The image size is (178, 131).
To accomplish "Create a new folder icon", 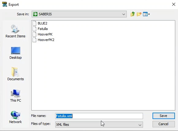I will click(139, 14).
